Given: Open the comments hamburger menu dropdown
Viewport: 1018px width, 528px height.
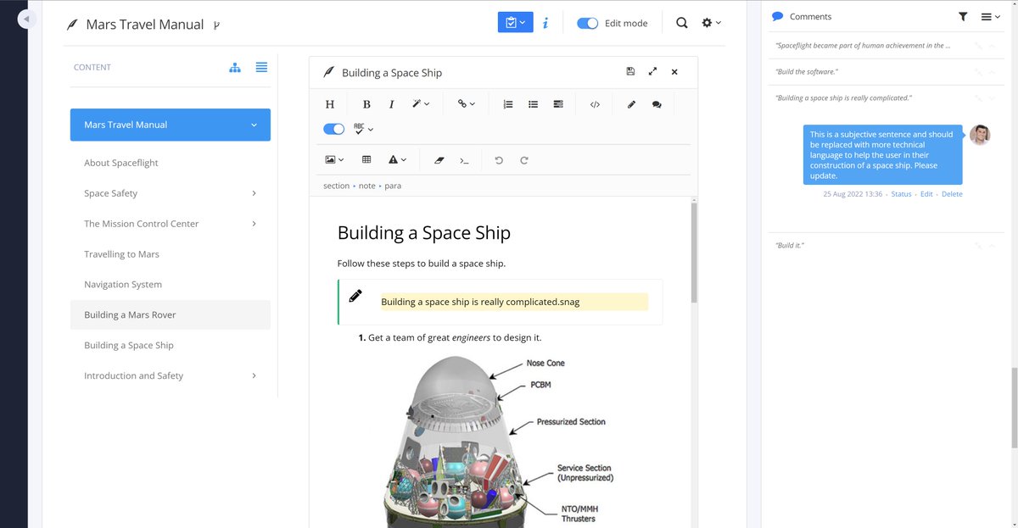Looking at the screenshot, I should 990,16.
